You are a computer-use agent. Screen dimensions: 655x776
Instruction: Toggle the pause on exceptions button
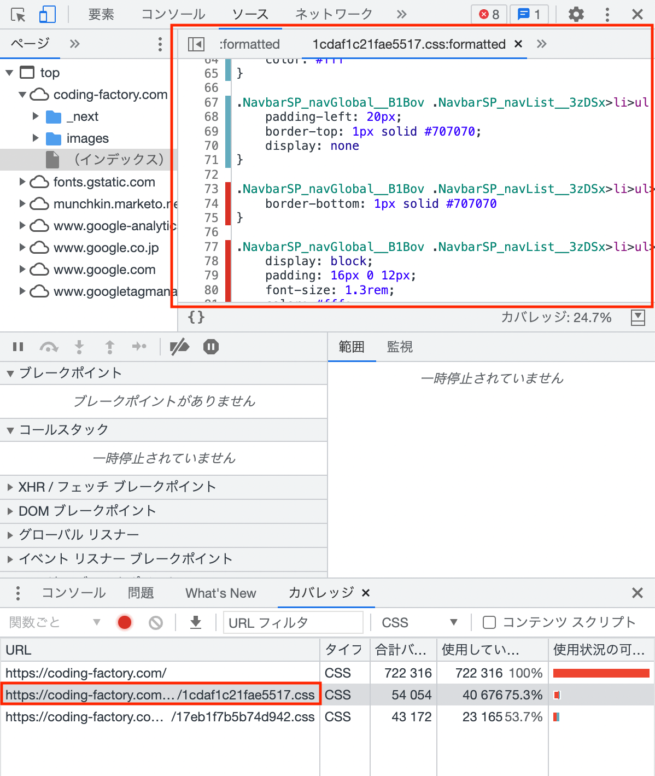pos(210,347)
